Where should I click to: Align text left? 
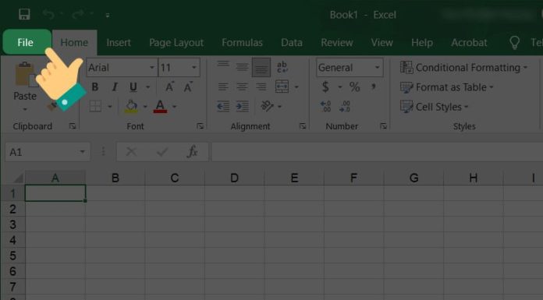tap(223, 86)
